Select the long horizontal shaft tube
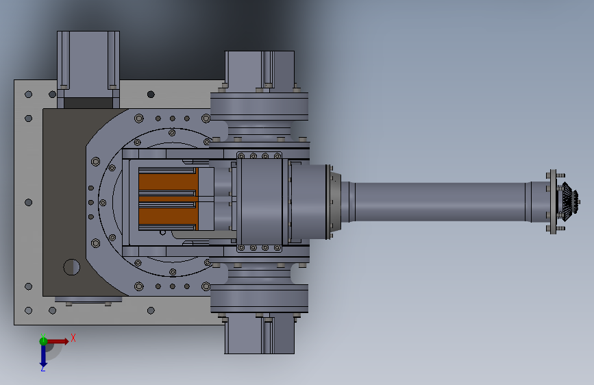This screenshot has width=594, height=385. pyautogui.click(x=439, y=201)
